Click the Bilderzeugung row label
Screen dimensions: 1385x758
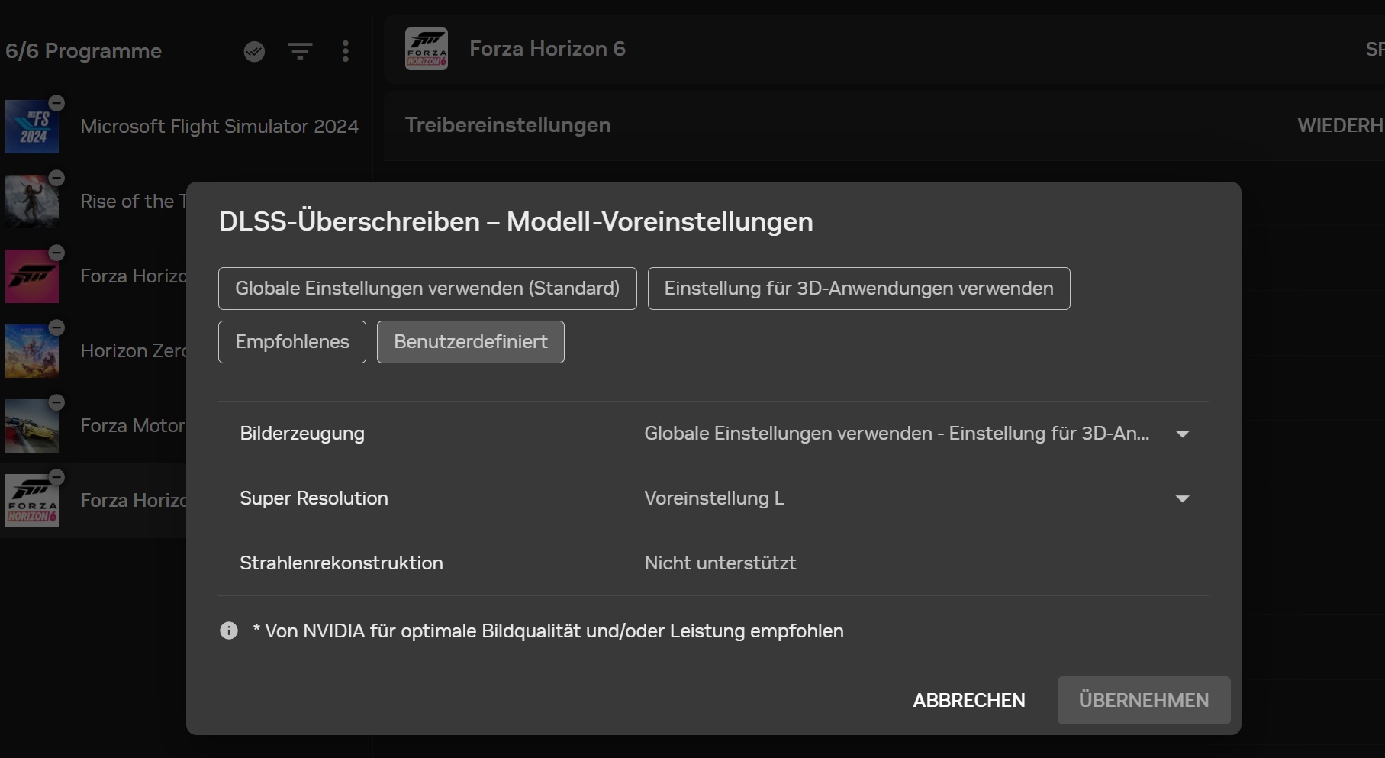[302, 434]
